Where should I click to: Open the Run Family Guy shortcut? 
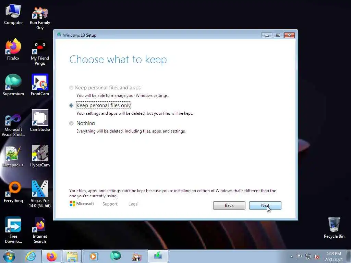[40, 17]
